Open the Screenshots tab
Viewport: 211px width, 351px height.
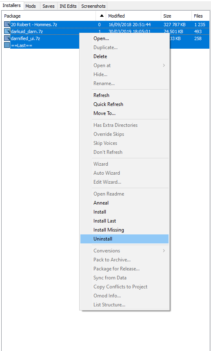93,6
